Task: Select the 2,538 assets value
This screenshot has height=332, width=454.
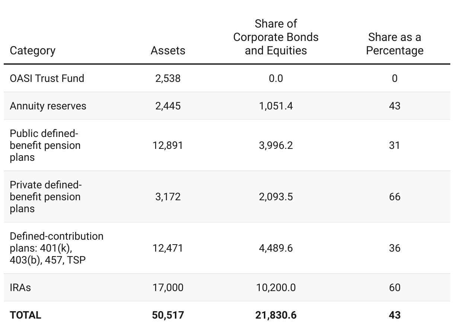Action: 168,78
